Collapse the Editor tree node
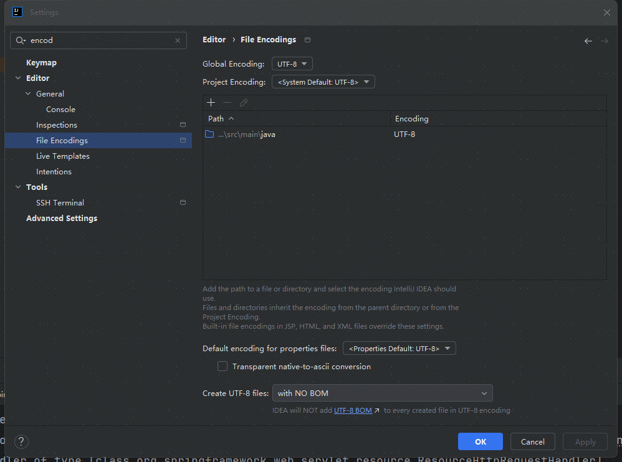Viewport: 622px width, 462px height. [x=17, y=78]
